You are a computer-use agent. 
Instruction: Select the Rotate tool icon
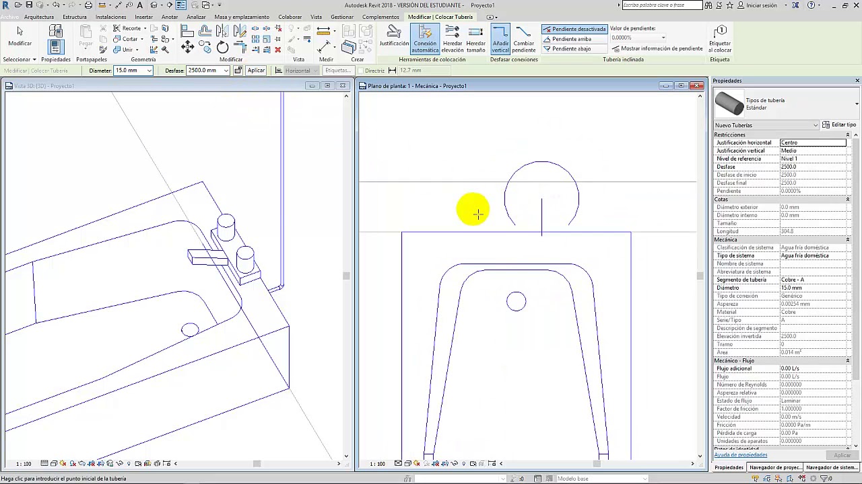coord(223,48)
